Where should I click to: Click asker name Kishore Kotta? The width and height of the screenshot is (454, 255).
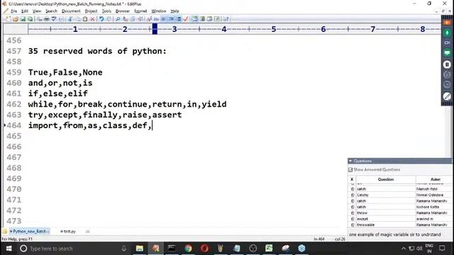click(428, 207)
